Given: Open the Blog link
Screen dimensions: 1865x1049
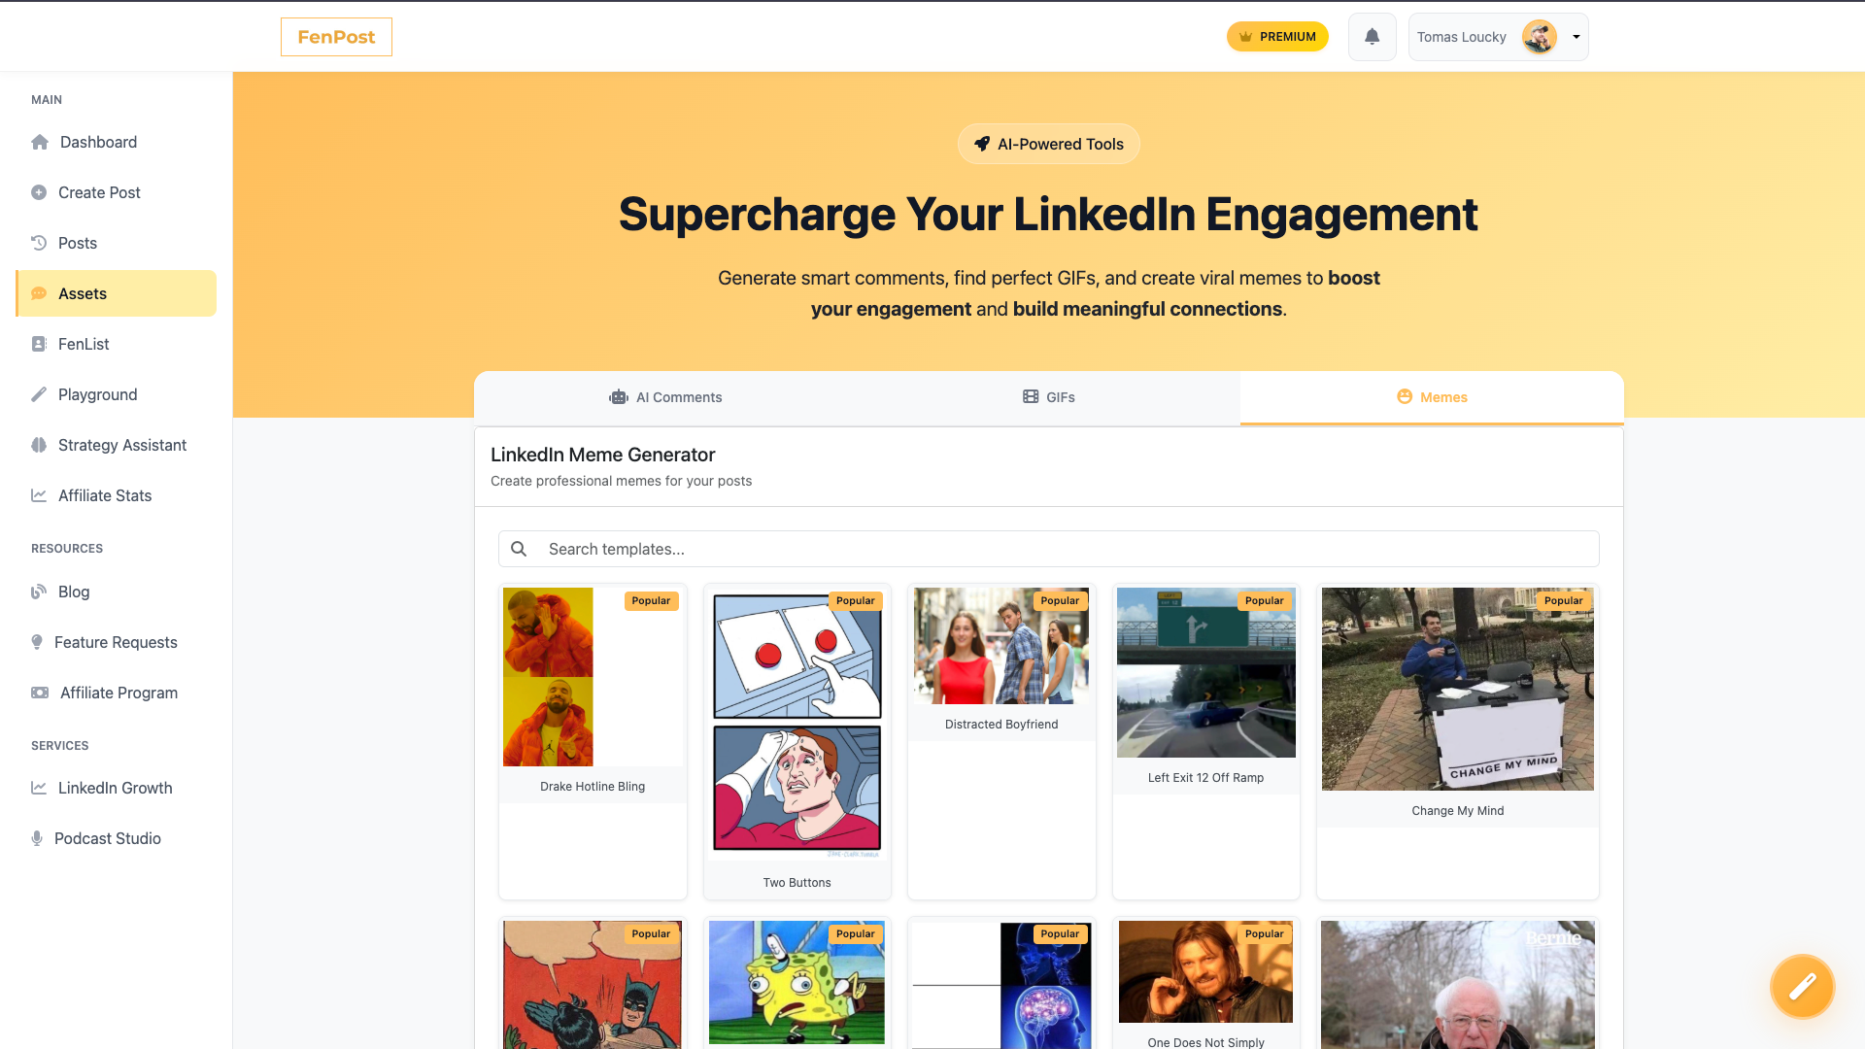Looking at the screenshot, I should (117, 592).
